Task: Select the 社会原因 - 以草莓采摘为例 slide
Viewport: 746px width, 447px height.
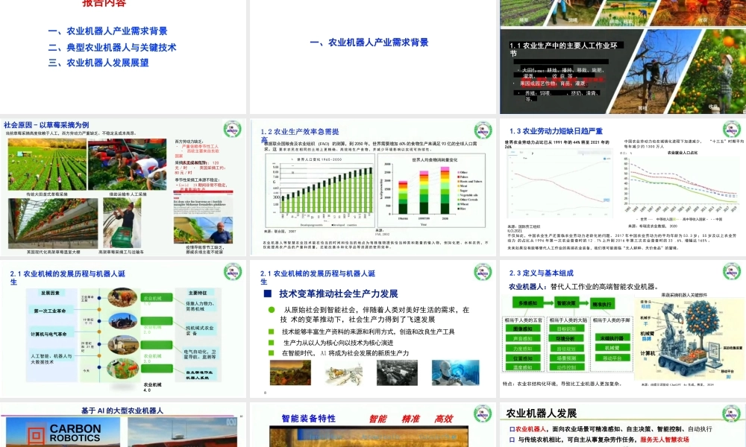Action: click(x=123, y=188)
